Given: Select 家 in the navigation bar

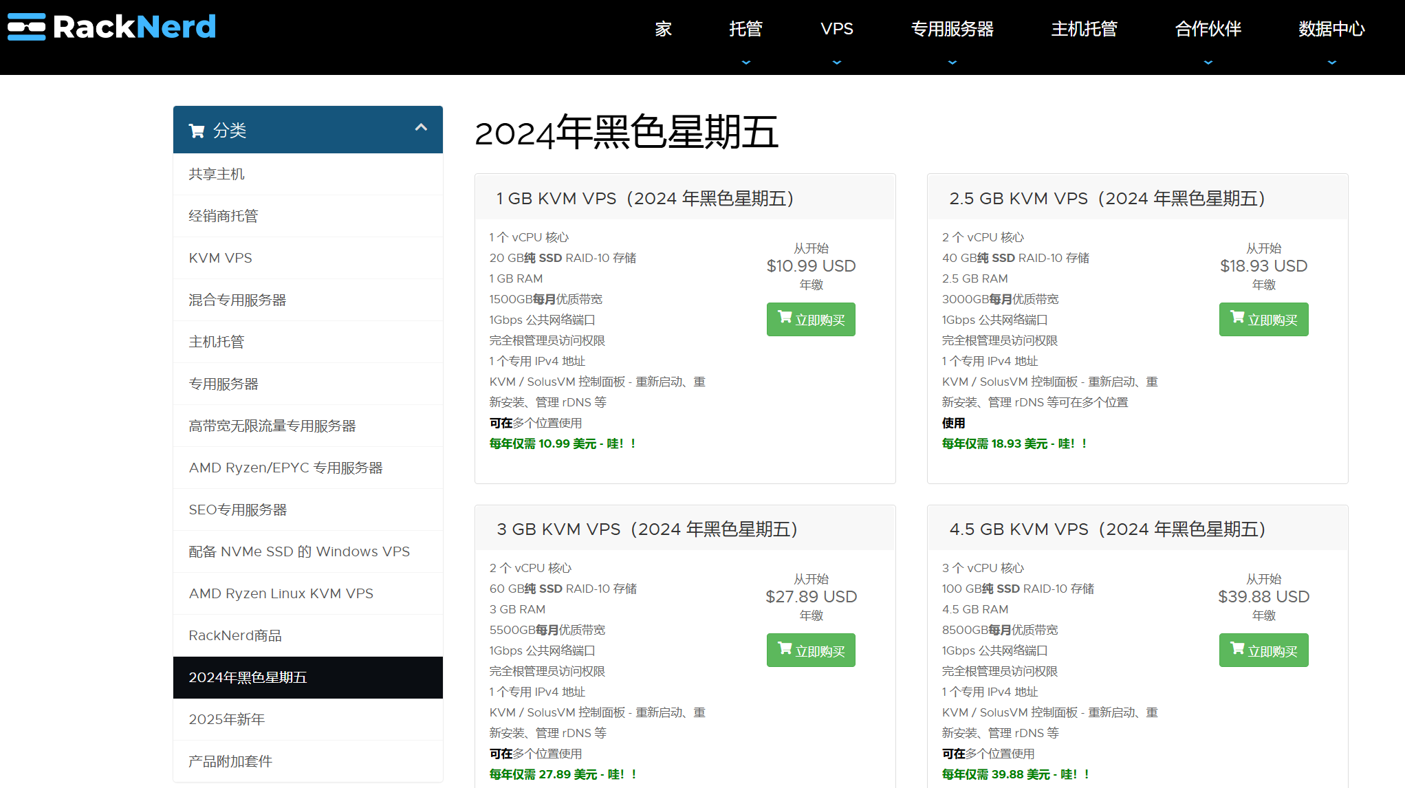Looking at the screenshot, I should (662, 30).
